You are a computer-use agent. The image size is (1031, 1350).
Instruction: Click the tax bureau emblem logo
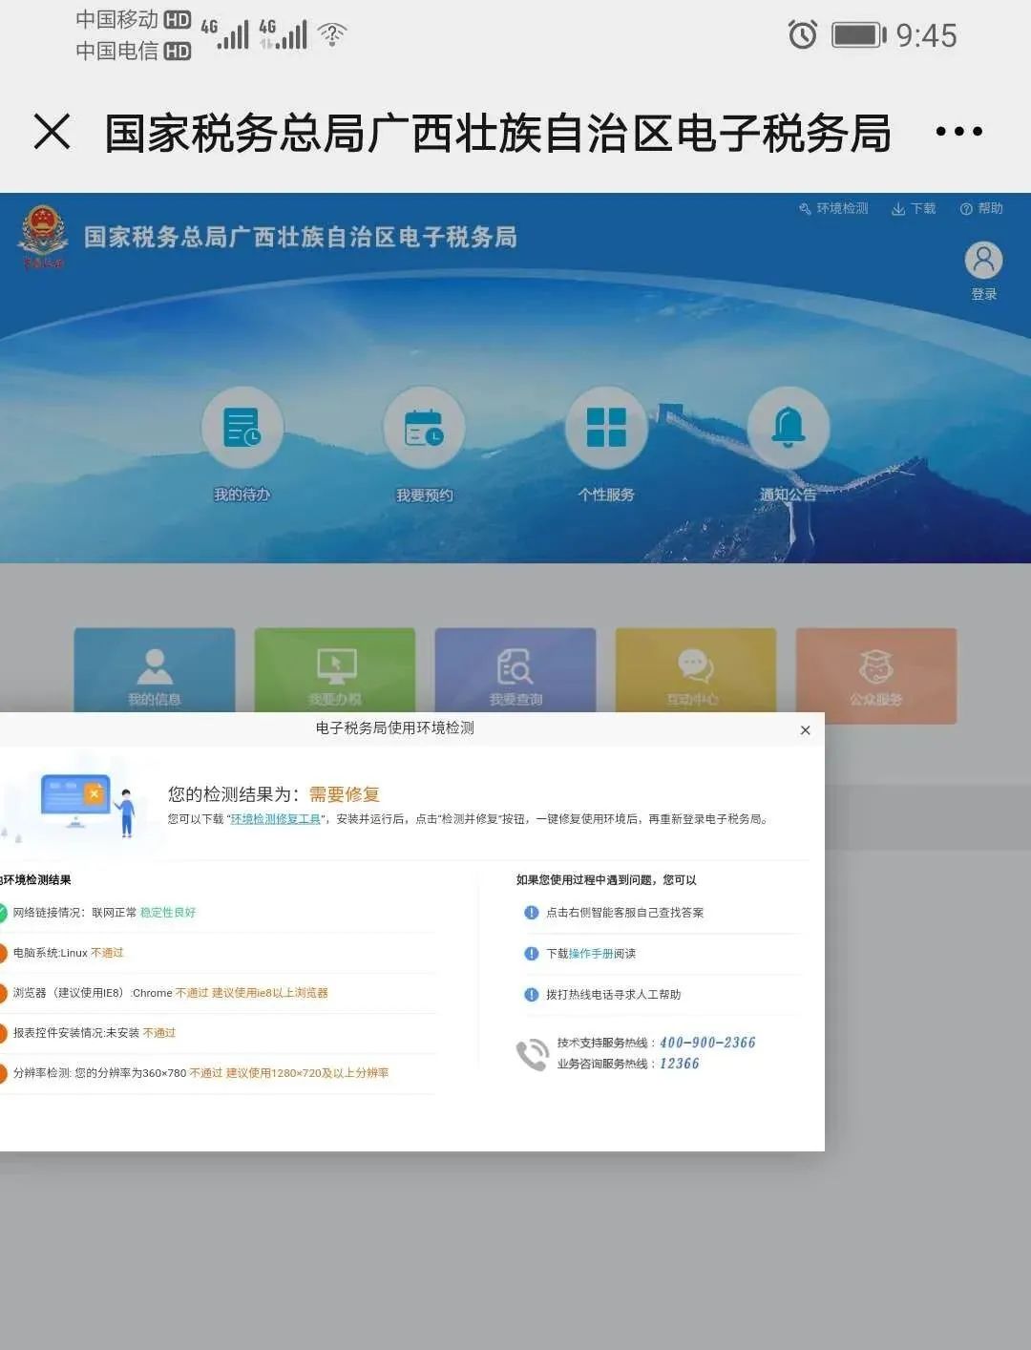43,237
